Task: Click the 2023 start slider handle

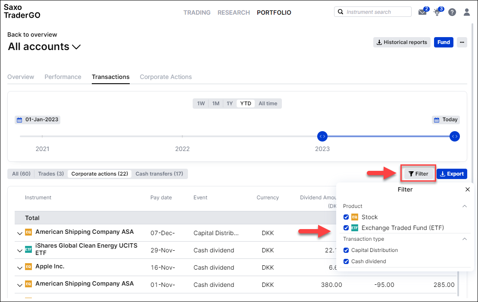Action: [322, 136]
